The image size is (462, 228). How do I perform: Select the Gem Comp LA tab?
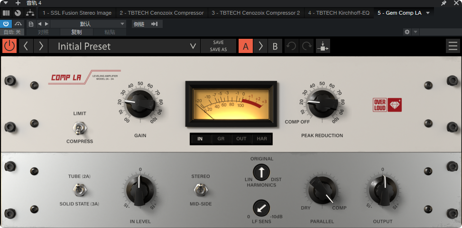399,13
